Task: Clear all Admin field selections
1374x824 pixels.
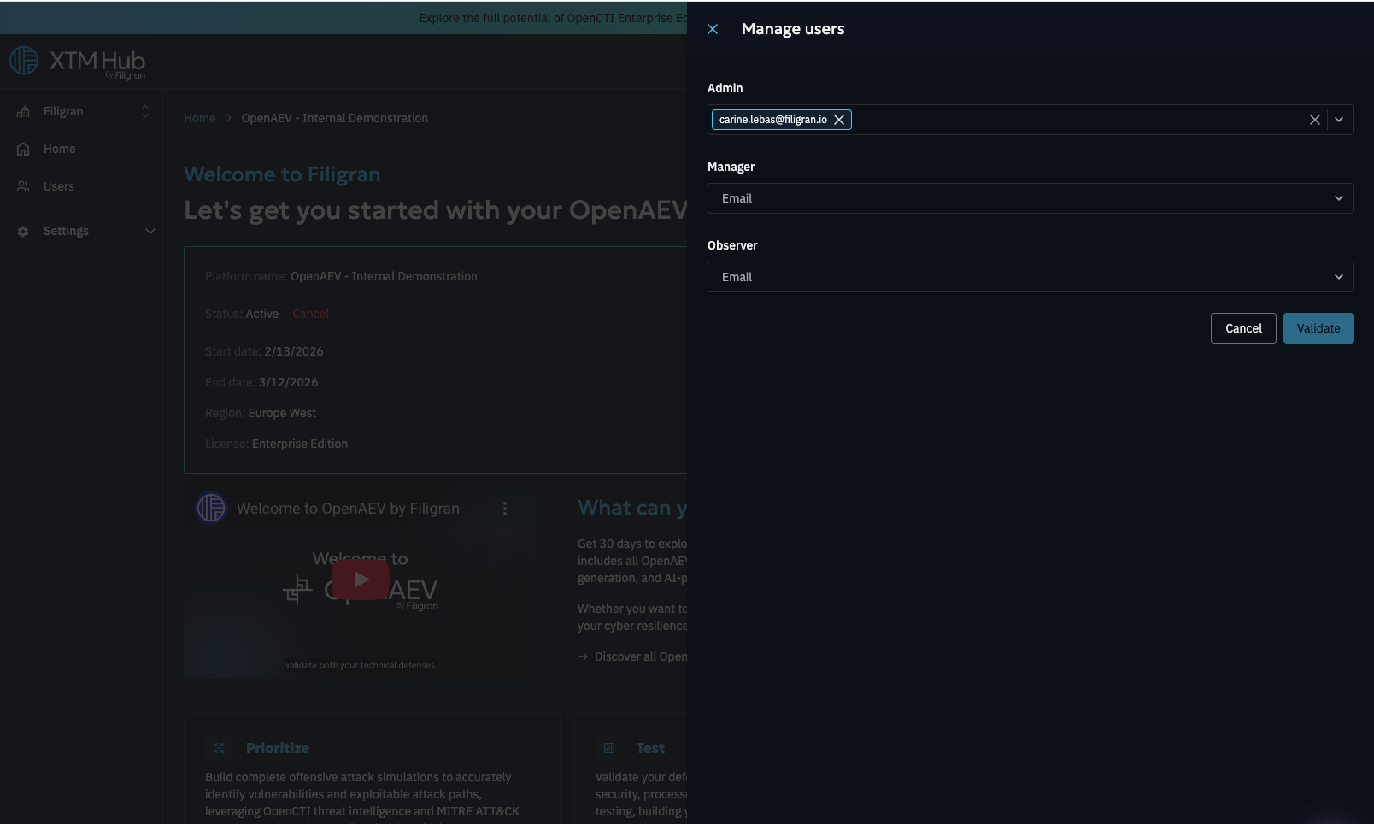Action: tap(1314, 120)
